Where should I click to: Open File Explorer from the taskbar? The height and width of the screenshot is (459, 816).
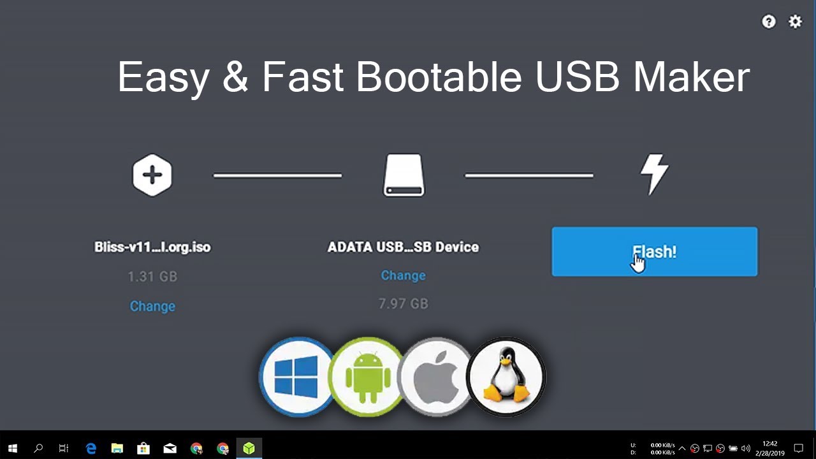coord(117,448)
